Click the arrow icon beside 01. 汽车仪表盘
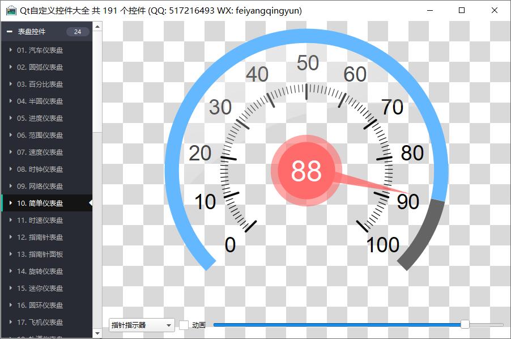The image size is (511, 339). tap(10, 50)
